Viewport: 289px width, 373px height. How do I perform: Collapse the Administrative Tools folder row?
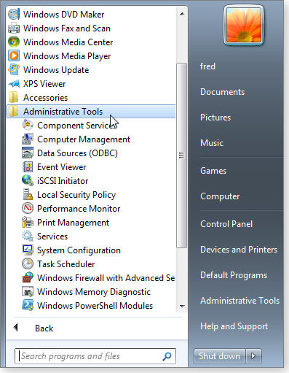[91, 112]
